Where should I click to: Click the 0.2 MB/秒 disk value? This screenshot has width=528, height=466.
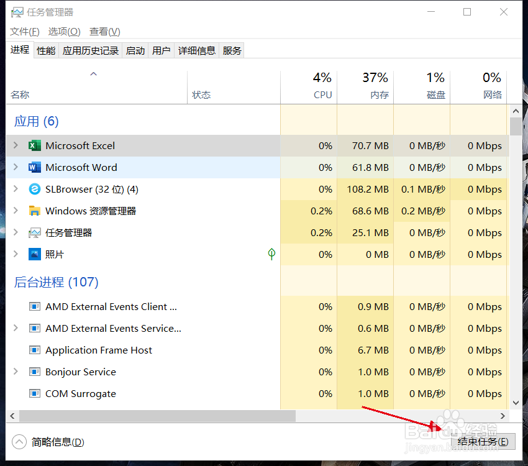[423, 211]
